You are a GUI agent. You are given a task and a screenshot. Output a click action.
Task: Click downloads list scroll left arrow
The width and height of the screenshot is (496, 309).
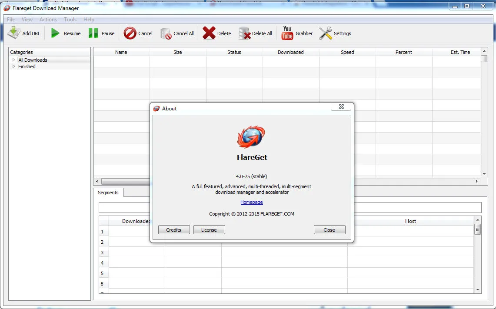coord(97,182)
